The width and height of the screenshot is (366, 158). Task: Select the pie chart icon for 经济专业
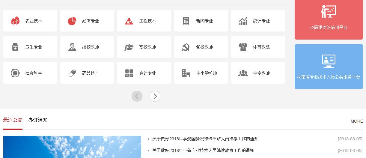[x=72, y=21]
